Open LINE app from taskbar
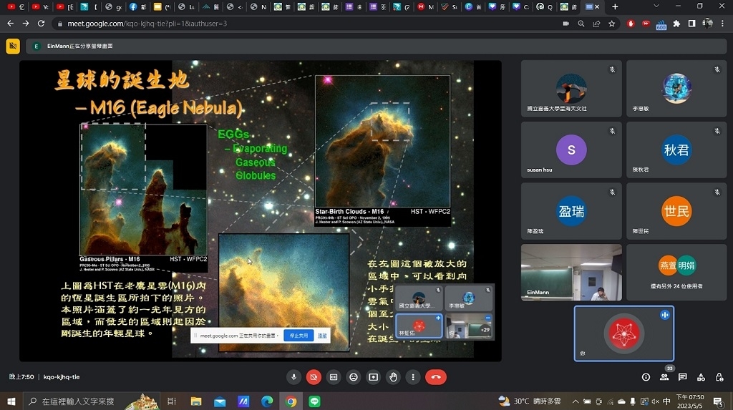Image resolution: width=733 pixels, height=410 pixels. 315,401
